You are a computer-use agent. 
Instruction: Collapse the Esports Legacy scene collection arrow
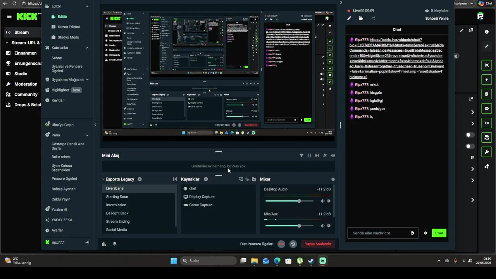coord(103,179)
